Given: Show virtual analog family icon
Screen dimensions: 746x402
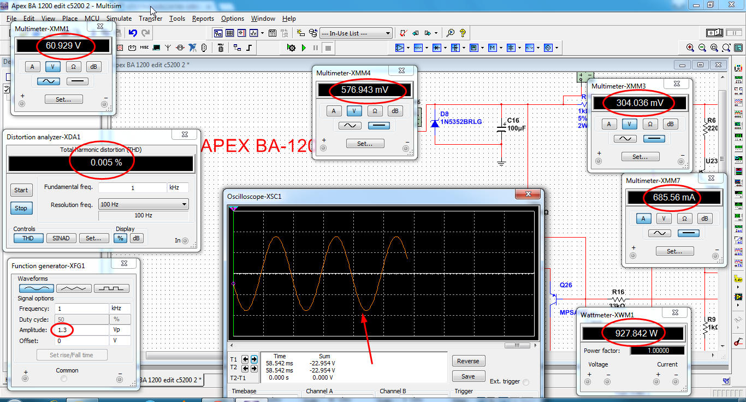Looking at the screenshot, I should coord(400,48).
